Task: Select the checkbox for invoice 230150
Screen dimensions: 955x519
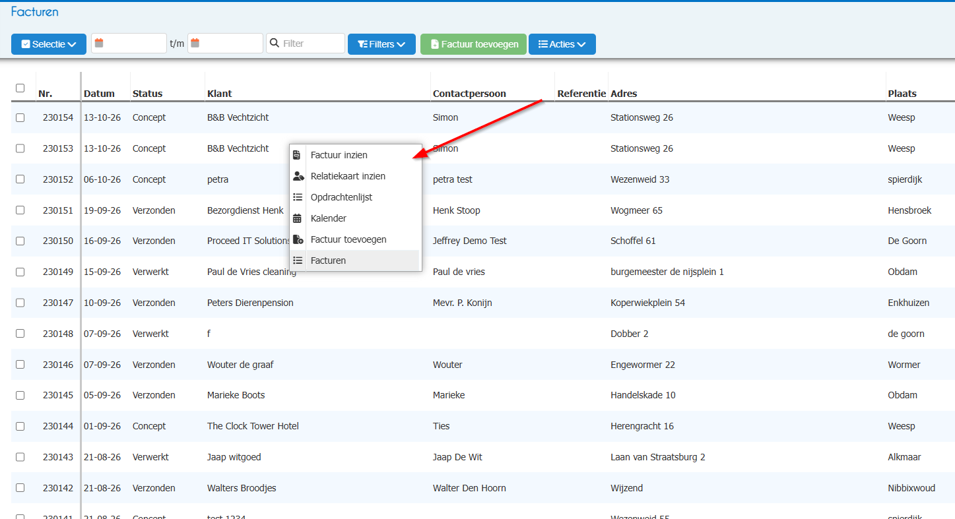Action: click(20, 241)
